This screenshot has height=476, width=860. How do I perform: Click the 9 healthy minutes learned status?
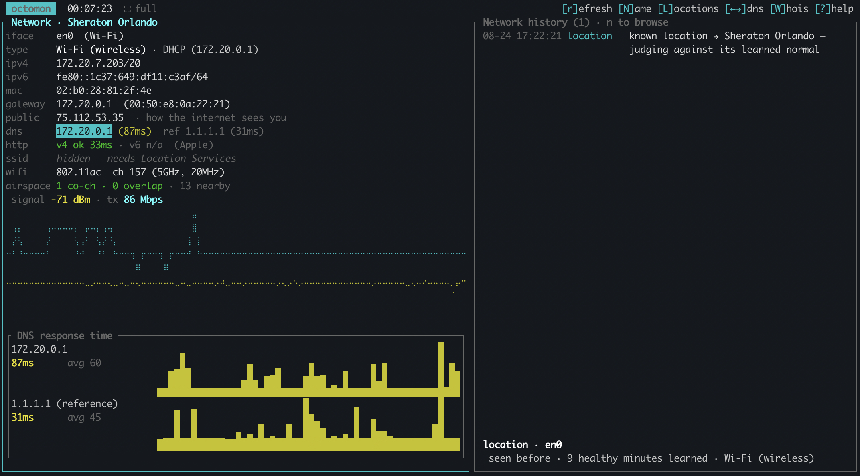click(x=637, y=458)
